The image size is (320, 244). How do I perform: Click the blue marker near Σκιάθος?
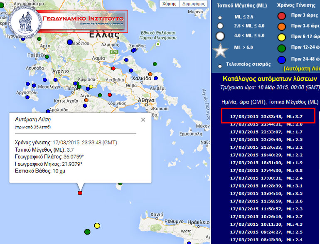point(134,50)
